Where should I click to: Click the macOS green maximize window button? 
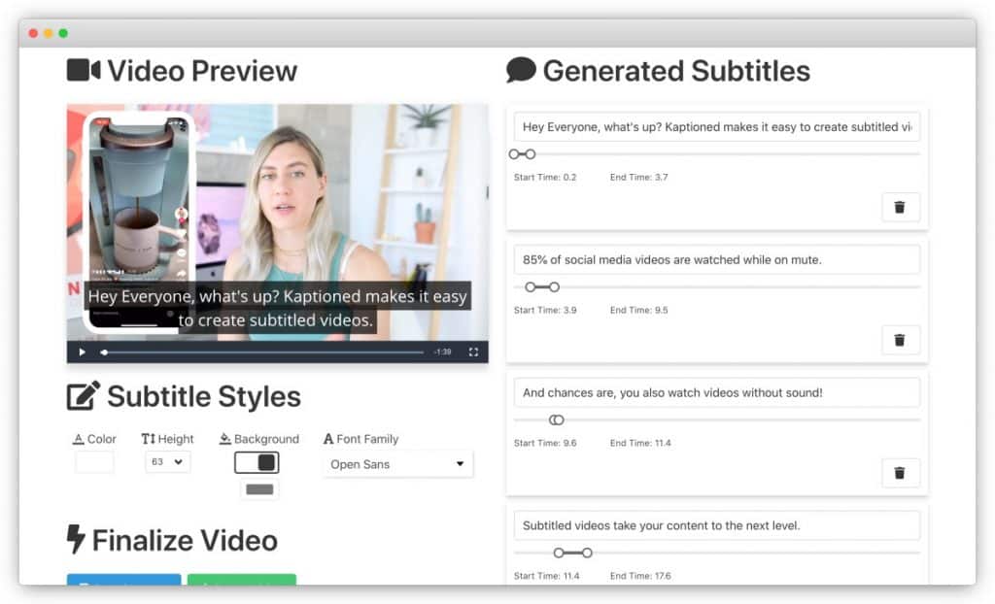tap(63, 33)
